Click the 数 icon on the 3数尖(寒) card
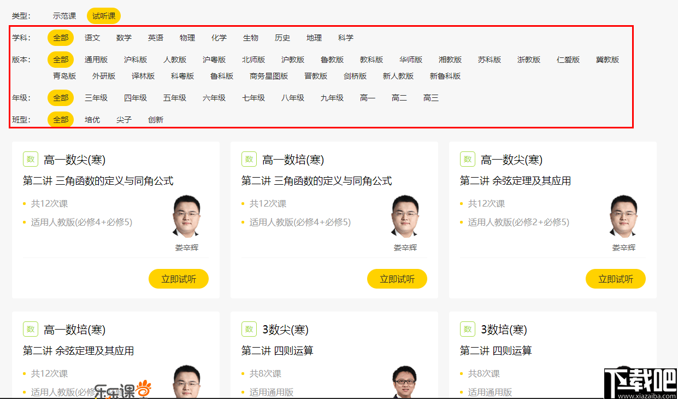 249,329
